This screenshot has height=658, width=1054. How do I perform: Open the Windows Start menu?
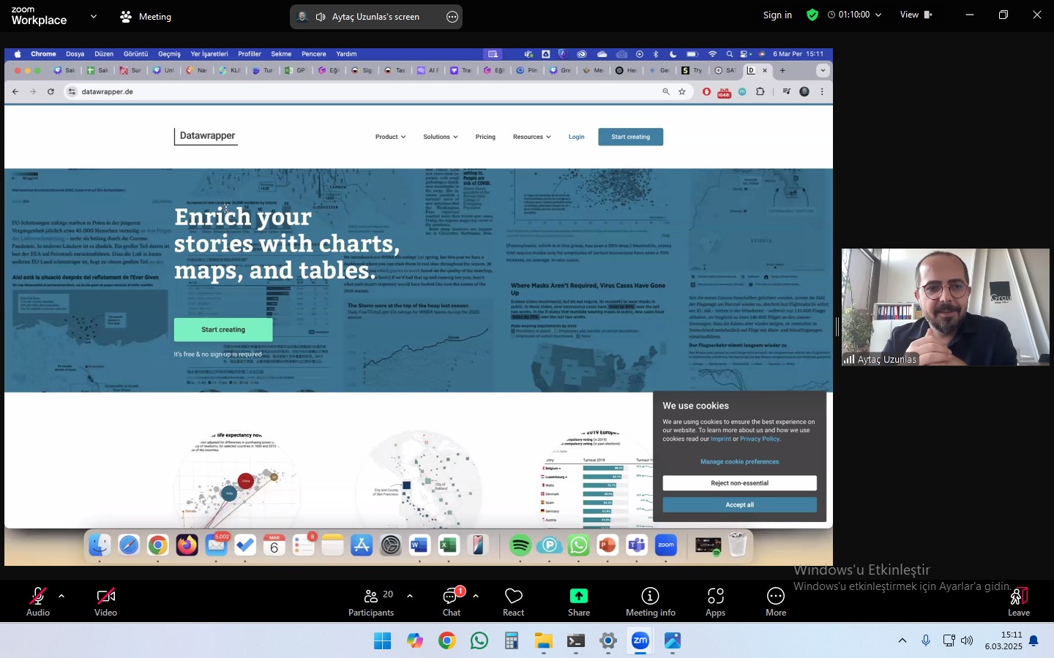(x=382, y=641)
